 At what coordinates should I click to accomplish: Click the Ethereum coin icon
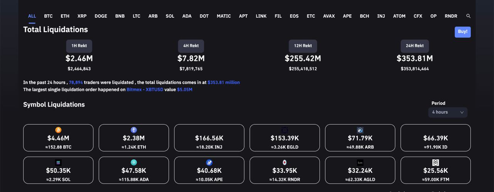coord(134,130)
